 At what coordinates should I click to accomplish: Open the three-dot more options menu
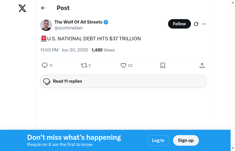(204, 24)
